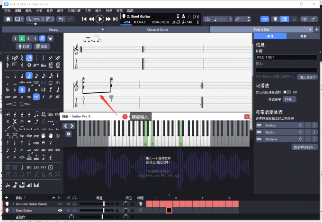Select the mf dynamic marking
Viewport: 322px width, 222px height.
pyautogui.click(x=36, y=97)
